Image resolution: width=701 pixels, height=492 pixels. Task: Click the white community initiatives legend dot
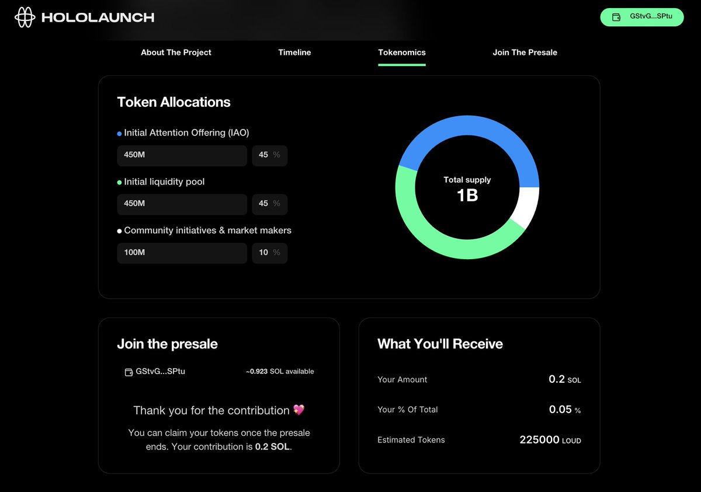click(120, 231)
